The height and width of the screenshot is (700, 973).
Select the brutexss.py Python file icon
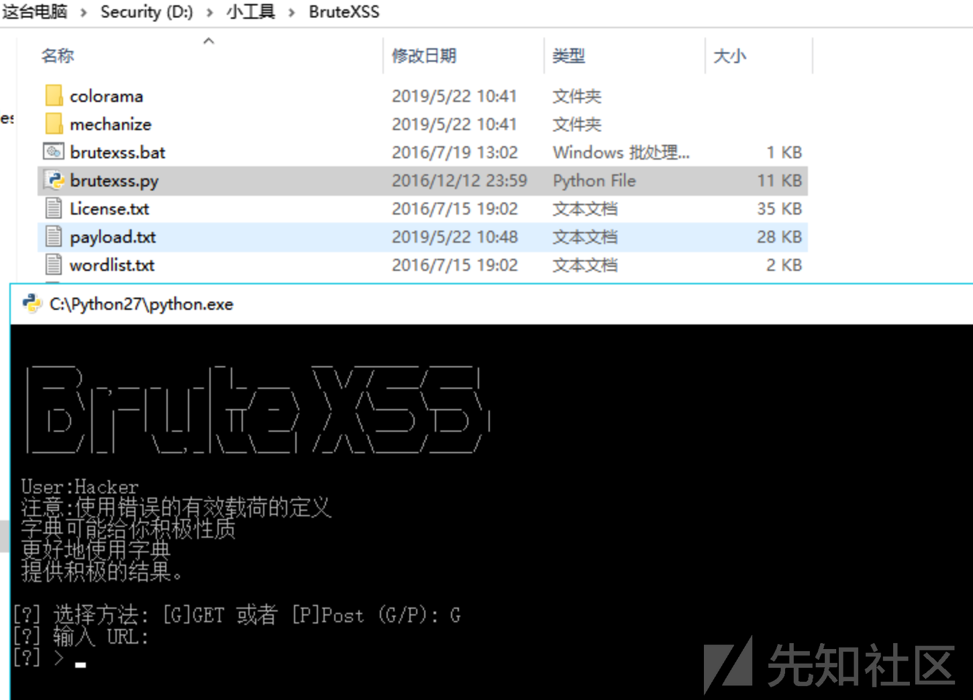coord(54,180)
